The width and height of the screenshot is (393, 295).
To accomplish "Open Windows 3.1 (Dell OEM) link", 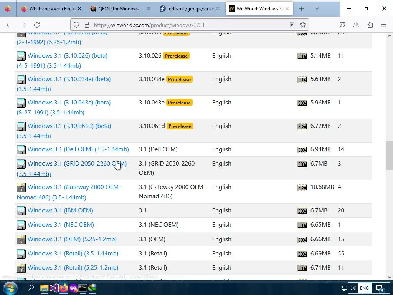I will [x=78, y=149].
